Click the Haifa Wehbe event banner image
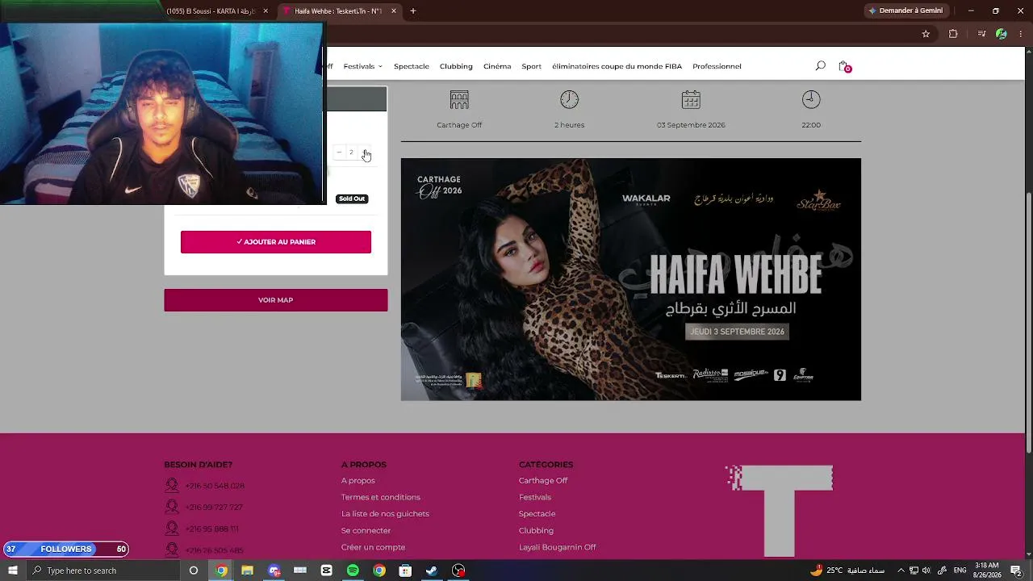The image size is (1033, 581). pyautogui.click(x=631, y=279)
